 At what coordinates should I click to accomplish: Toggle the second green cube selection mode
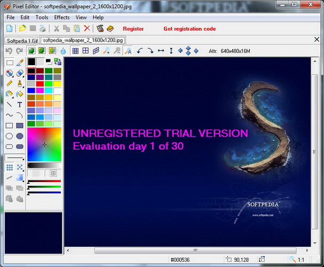coord(42,51)
